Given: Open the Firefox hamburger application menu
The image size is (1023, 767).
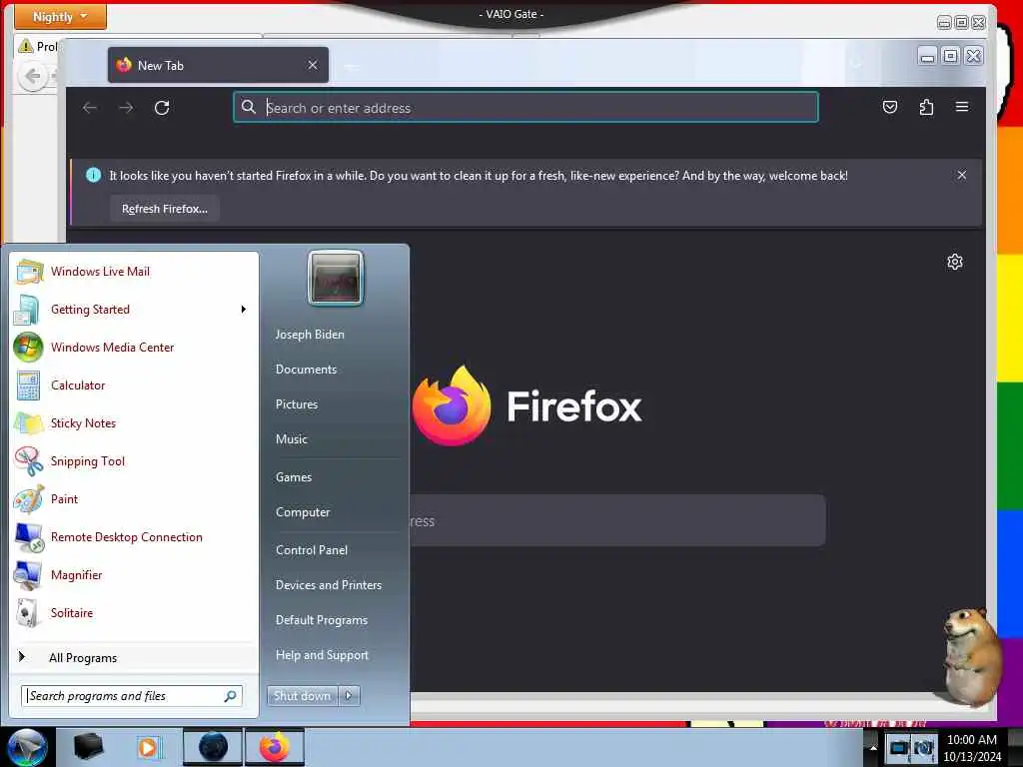Looking at the screenshot, I should (962, 107).
